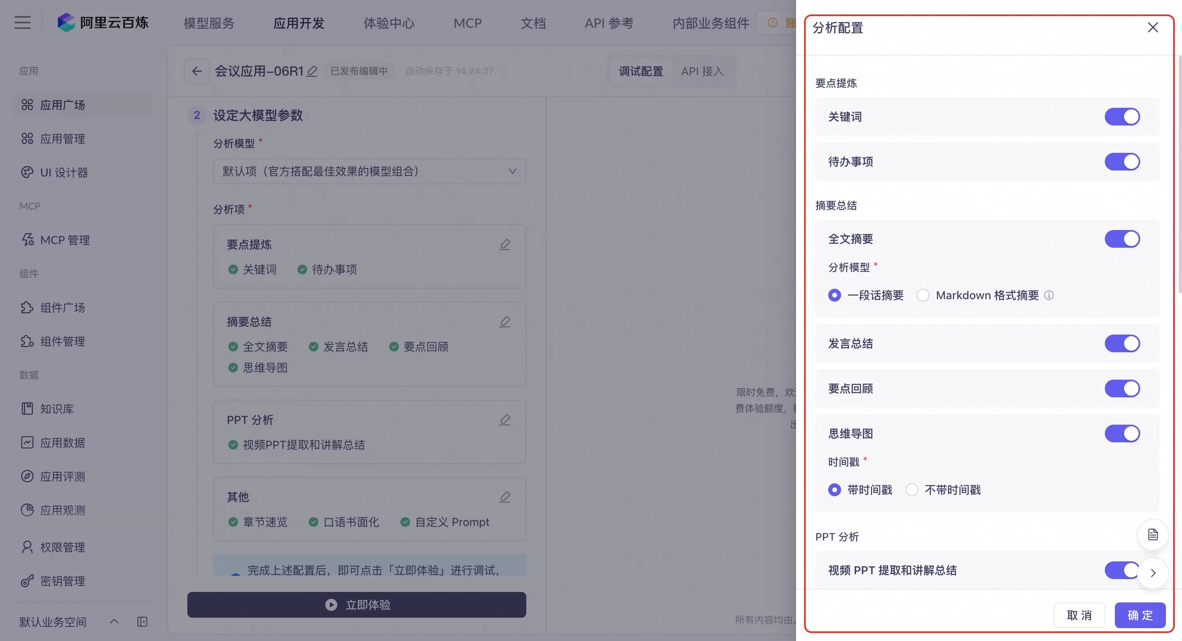The width and height of the screenshot is (1182, 641).
Task: Click the floating right chevron button
Action: click(x=1153, y=573)
